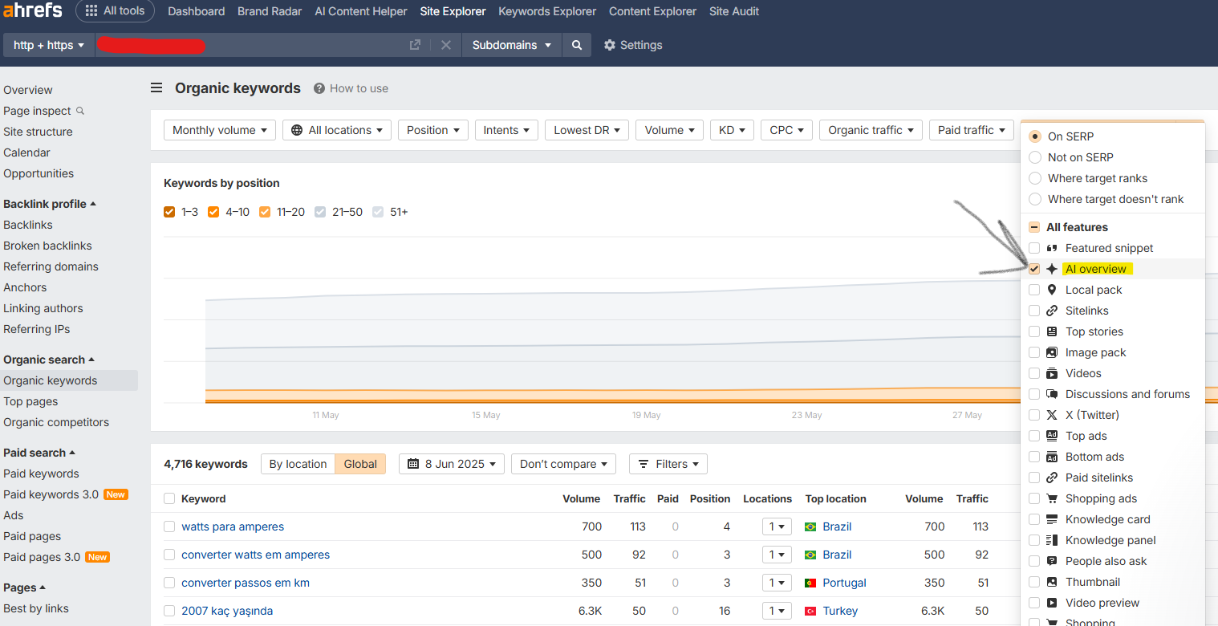Viewport: 1218px width, 626px height.
Task: Uncheck the AI overview checkbox
Action: [1034, 269]
